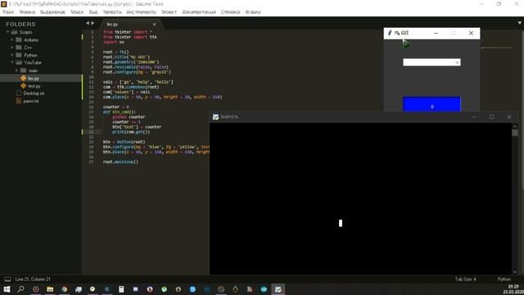Click the Line 21, Column 21 status text
The width and height of the screenshot is (524, 295).
(x=33, y=279)
